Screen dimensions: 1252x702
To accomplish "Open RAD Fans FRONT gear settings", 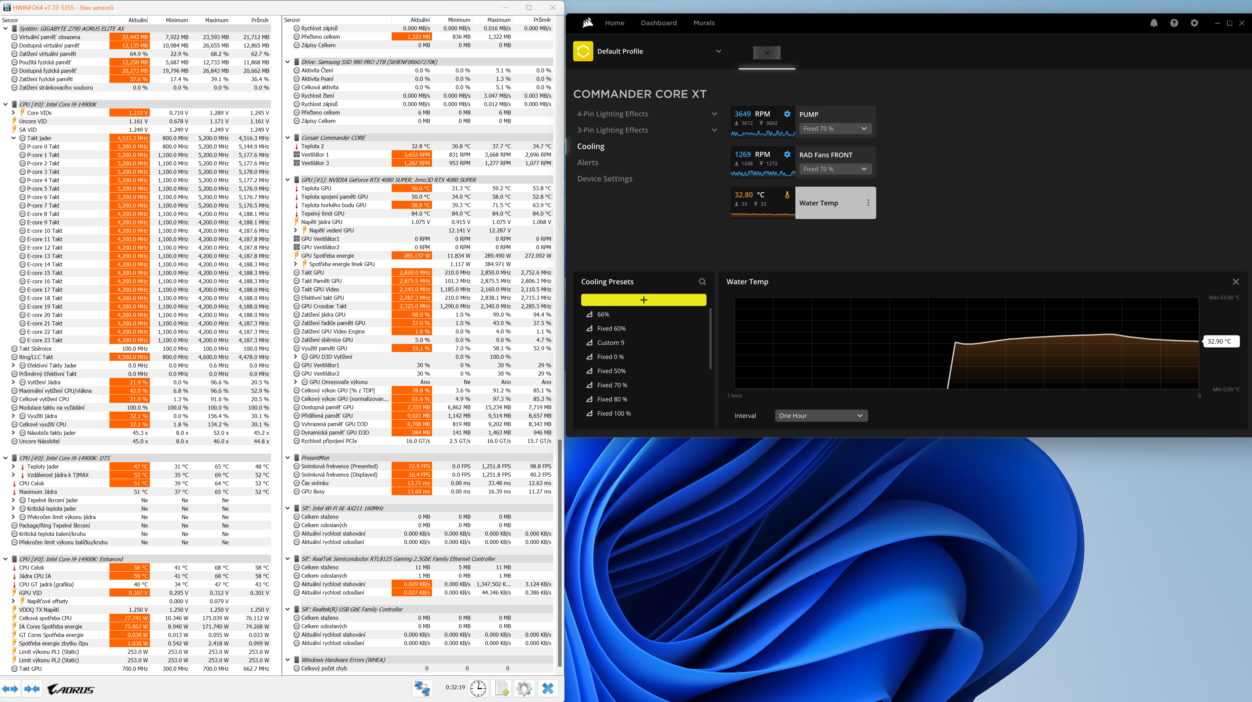I will [x=787, y=154].
